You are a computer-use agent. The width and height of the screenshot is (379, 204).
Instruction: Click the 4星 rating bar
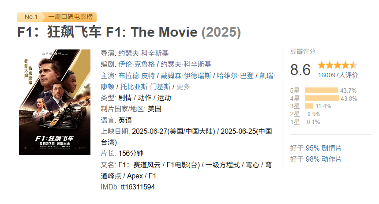coord(322,98)
